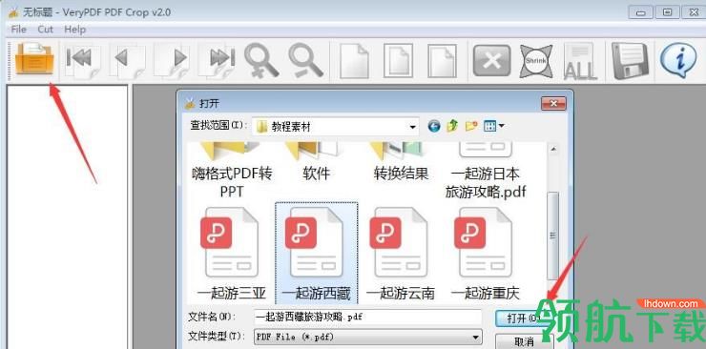The width and height of the screenshot is (706, 349).
Task: Click the 文件名 text input field
Action: click(x=367, y=318)
